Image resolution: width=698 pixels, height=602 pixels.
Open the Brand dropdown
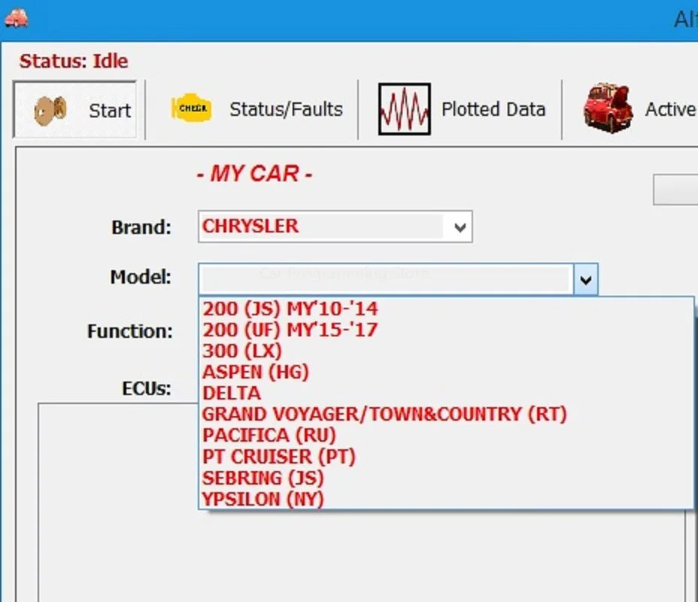[x=460, y=227]
